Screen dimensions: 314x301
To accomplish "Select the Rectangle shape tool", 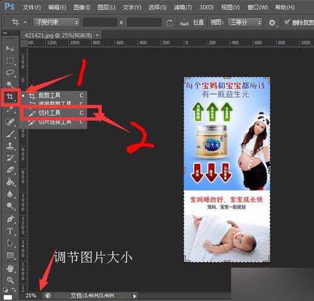I will (10, 255).
